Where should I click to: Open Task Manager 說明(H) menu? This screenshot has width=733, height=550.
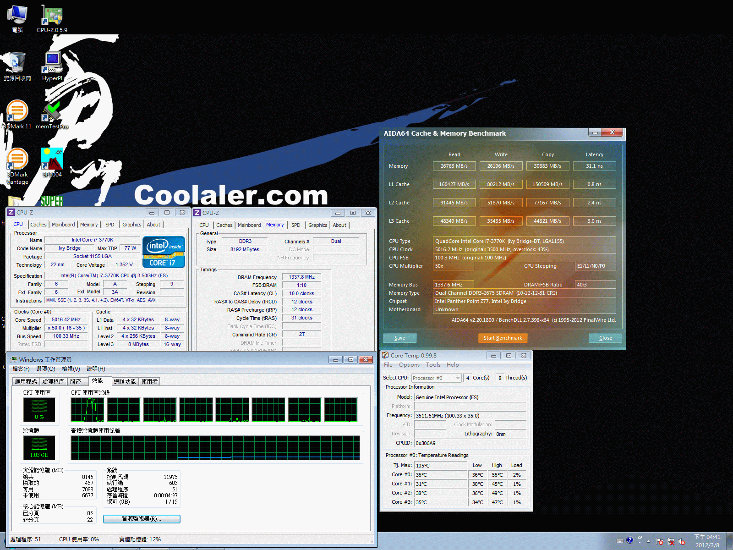pos(96,369)
